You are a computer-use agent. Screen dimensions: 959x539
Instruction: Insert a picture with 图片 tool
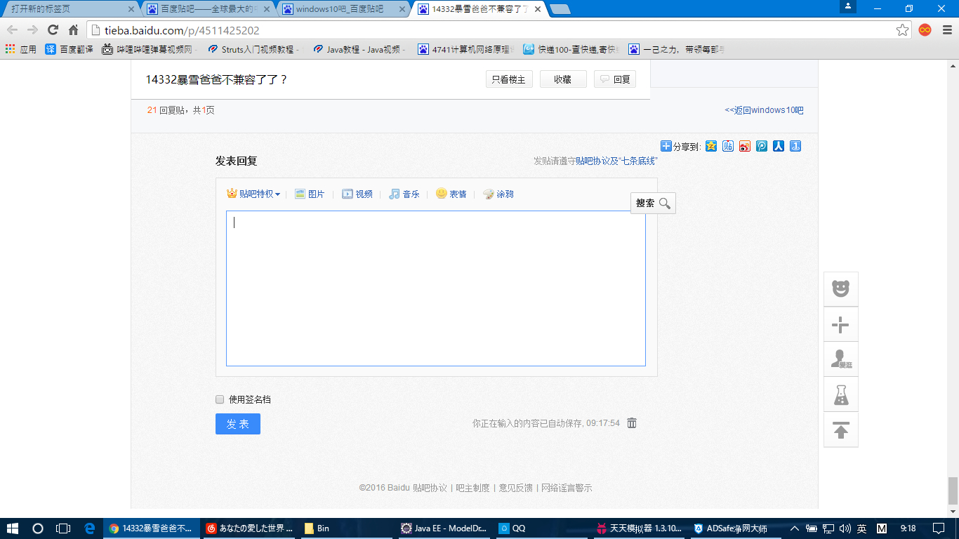tap(310, 194)
